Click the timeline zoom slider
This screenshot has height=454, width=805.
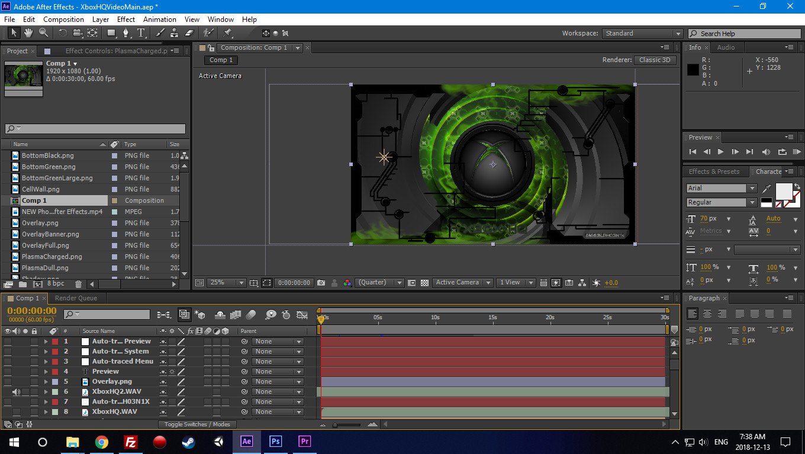point(347,424)
